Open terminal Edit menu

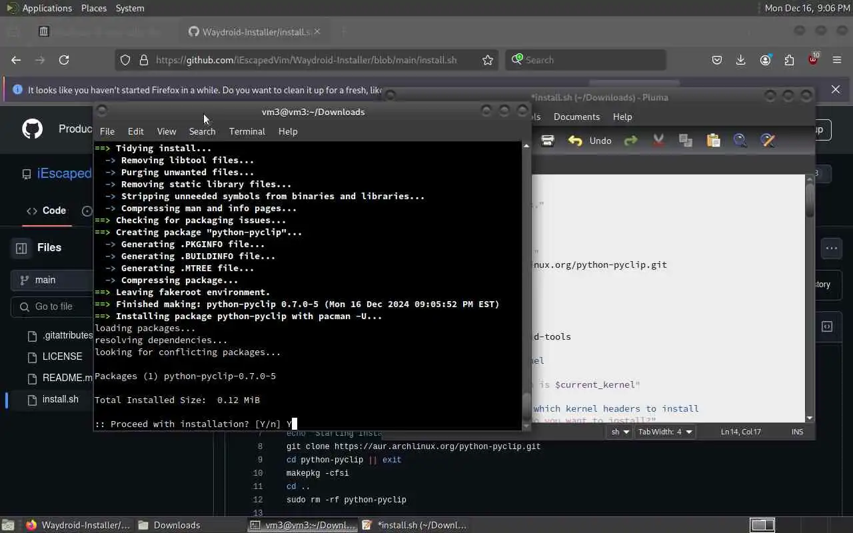tap(136, 131)
